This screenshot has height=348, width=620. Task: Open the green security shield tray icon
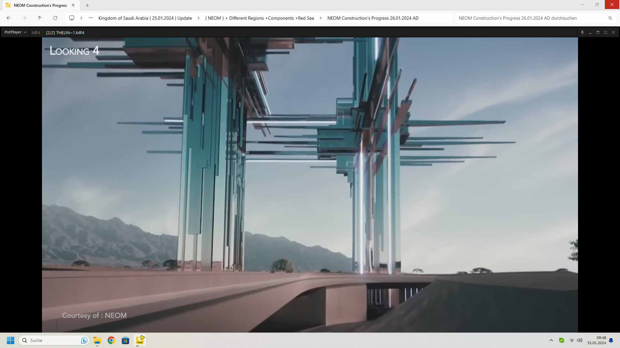pyautogui.click(x=562, y=340)
